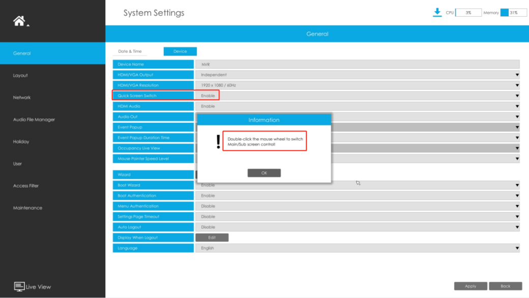
Task: Switch to the Date & Time tab
Action: coord(130,51)
